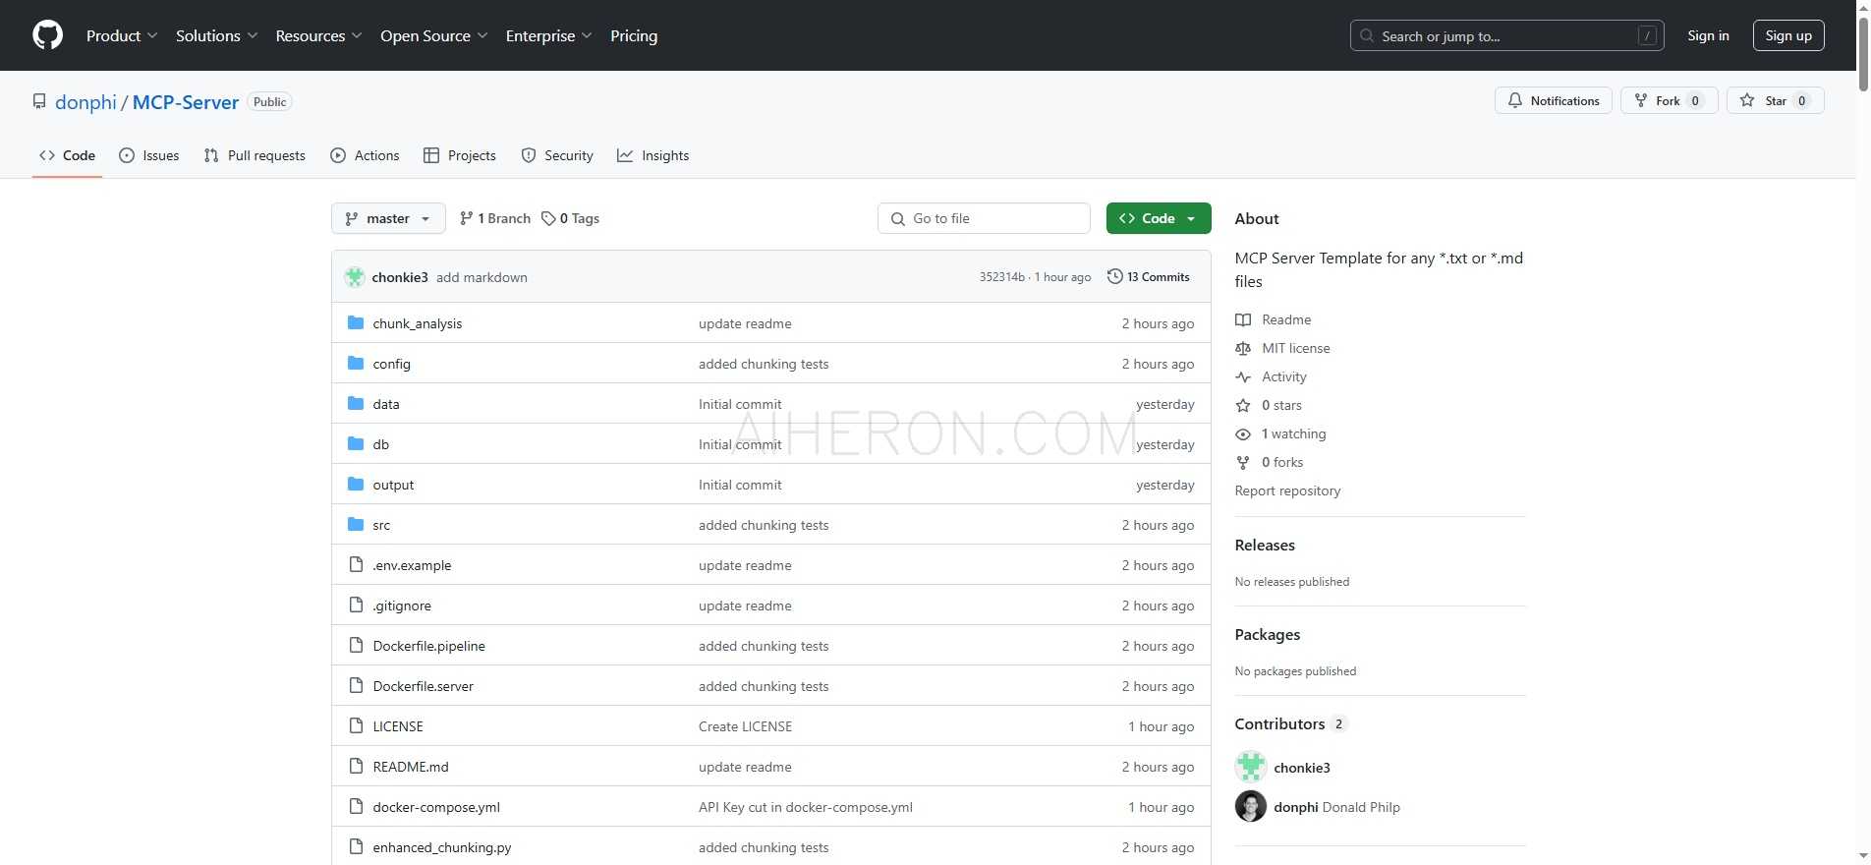The image size is (1871, 865).
Task: Expand the Solutions menu
Action: click(216, 35)
